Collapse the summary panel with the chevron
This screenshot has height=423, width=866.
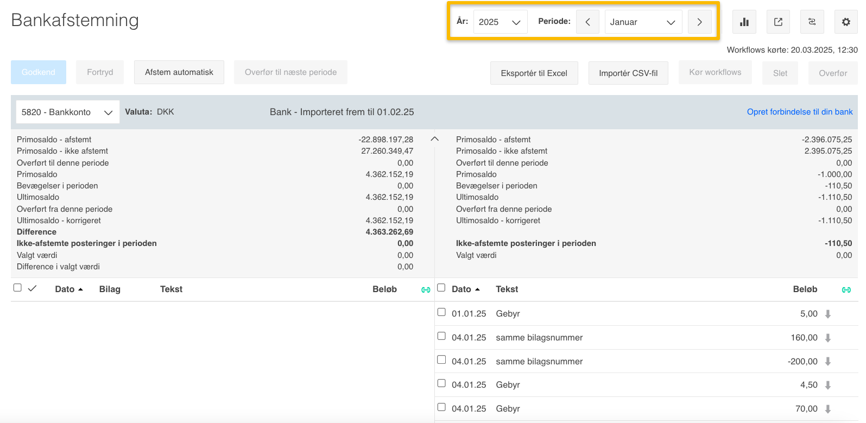pyautogui.click(x=434, y=139)
